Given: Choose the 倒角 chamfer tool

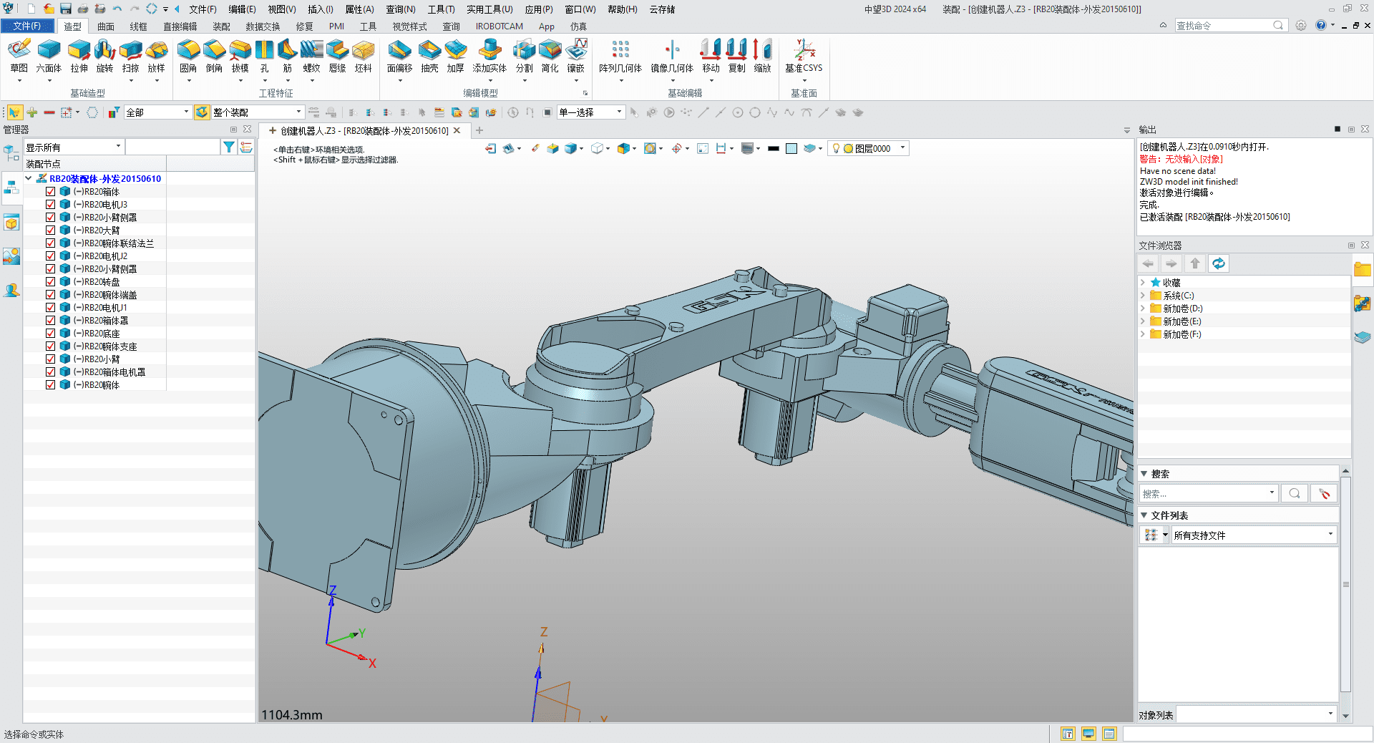Looking at the screenshot, I should (214, 56).
